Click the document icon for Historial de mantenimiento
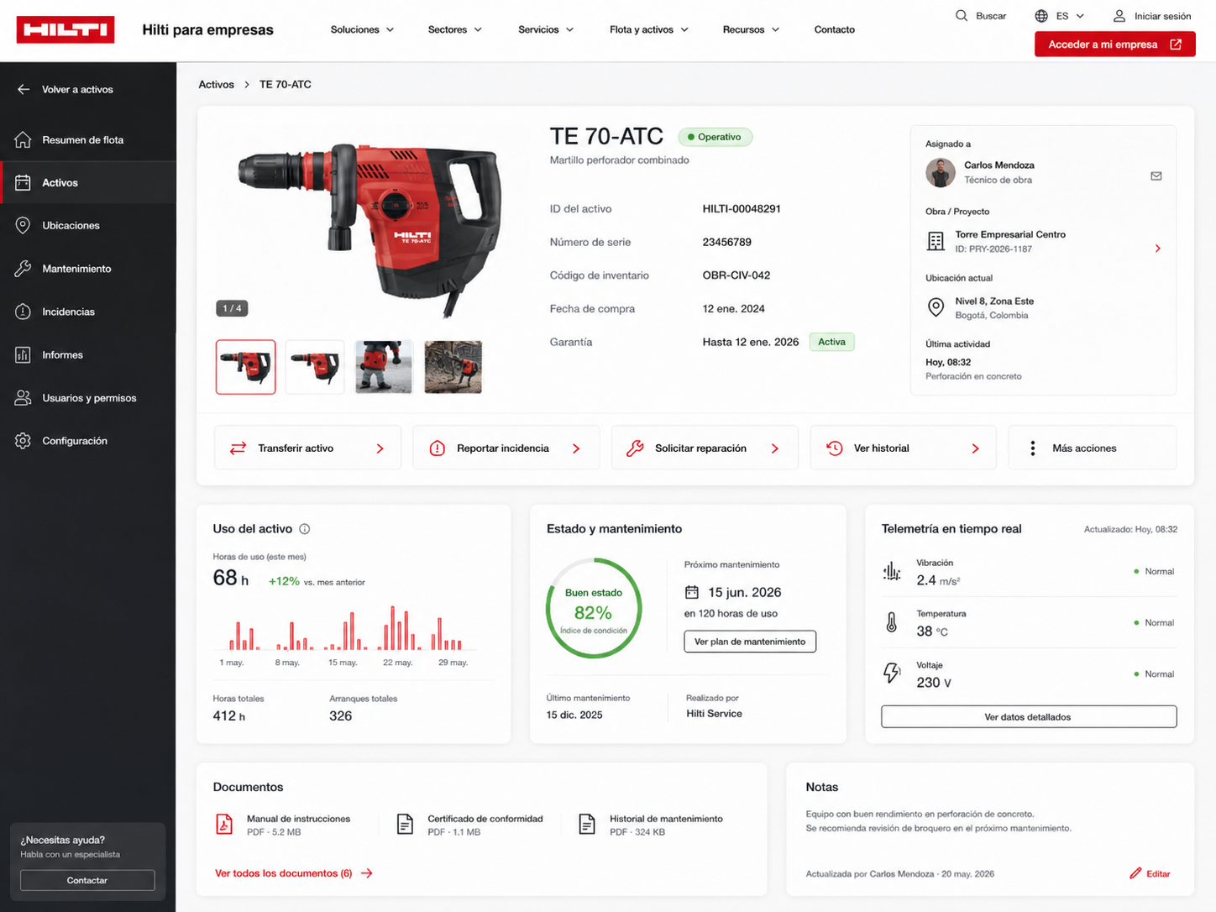Viewport: 1216px width, 912px height. (x=587, y=824)
